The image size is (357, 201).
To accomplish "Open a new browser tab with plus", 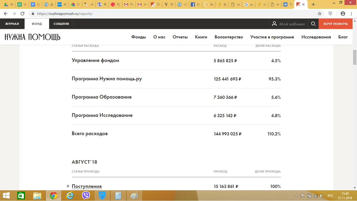I will coord(313,4).
